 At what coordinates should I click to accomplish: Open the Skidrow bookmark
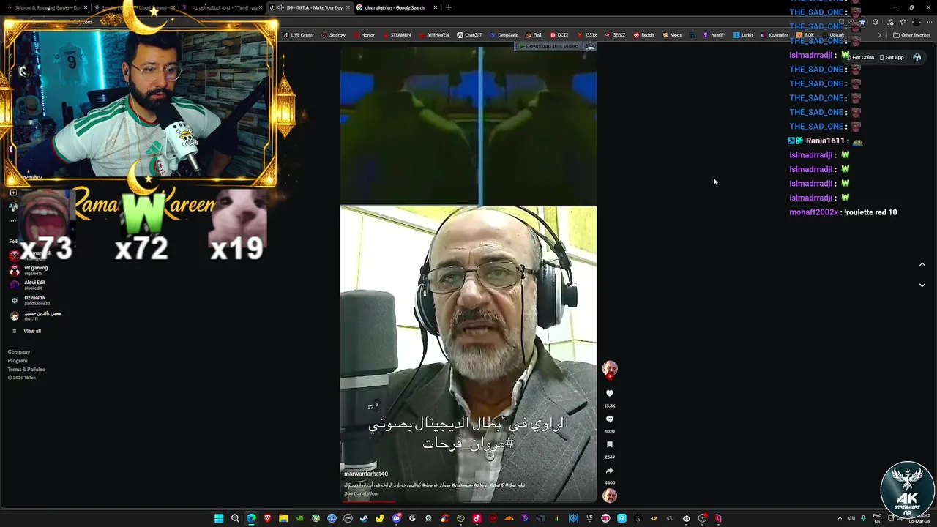point(334,35)
